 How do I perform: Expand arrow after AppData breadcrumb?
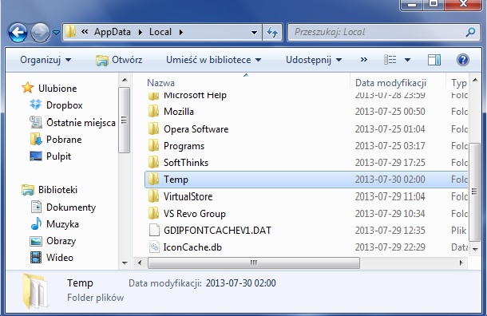pyautogui.click(x=141, y=32)
